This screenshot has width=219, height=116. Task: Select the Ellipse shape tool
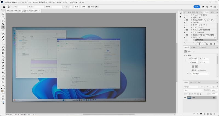coord(3,76)
